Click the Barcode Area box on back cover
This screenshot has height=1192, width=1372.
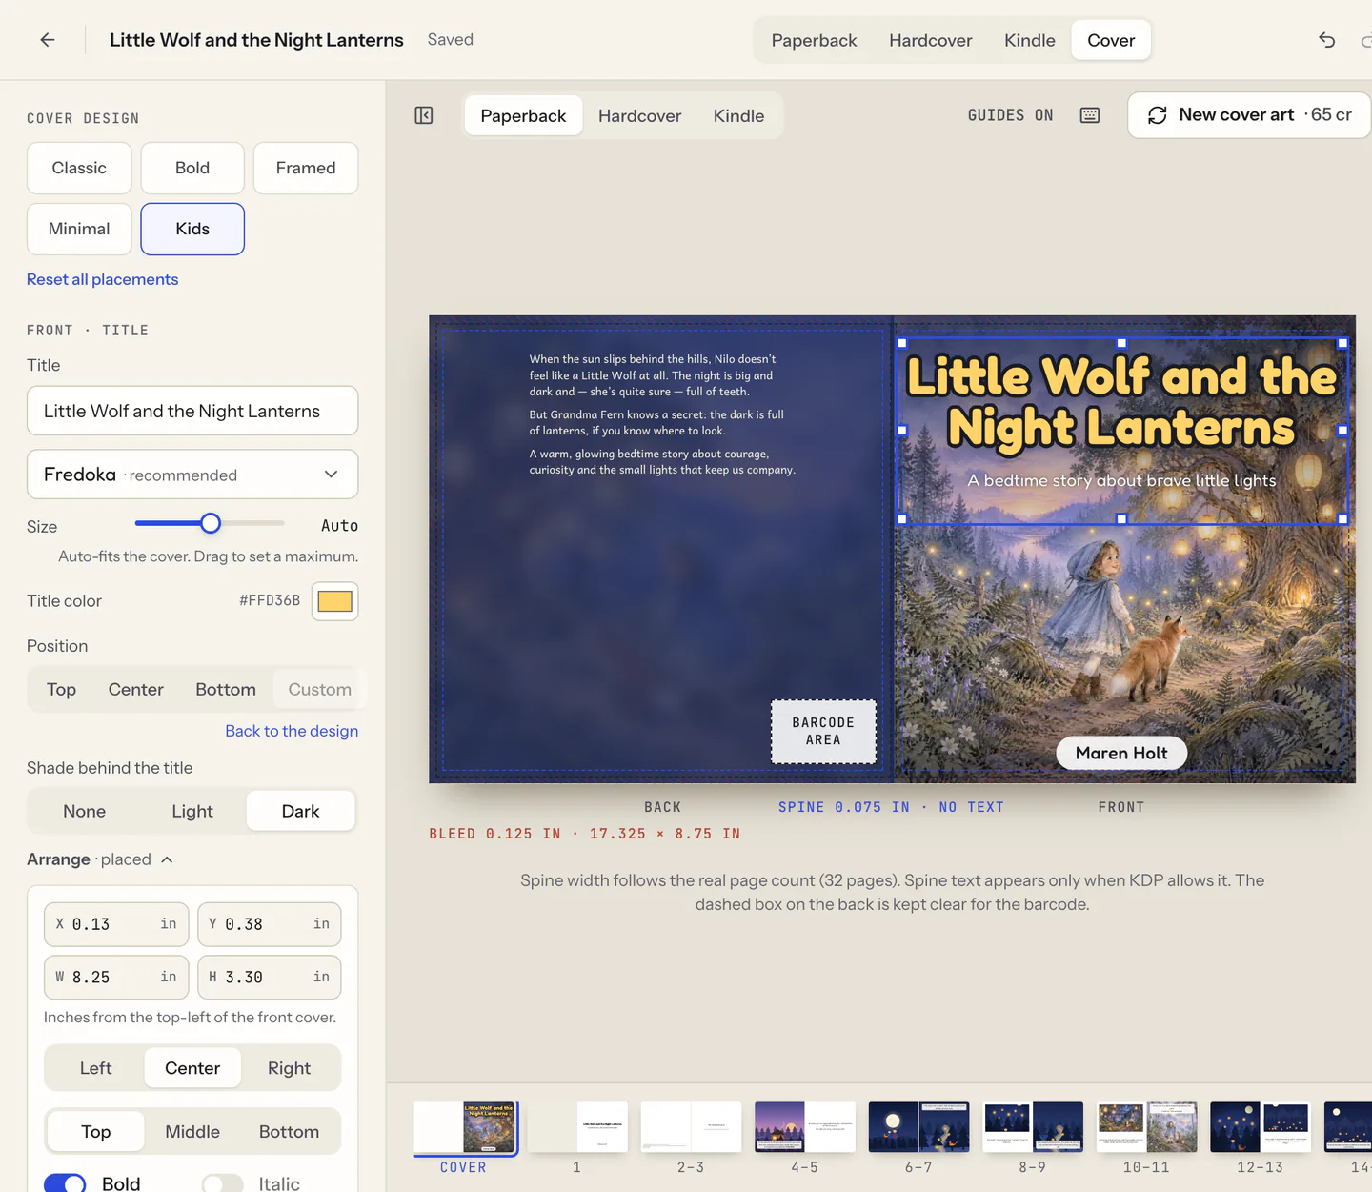point(823,732)
